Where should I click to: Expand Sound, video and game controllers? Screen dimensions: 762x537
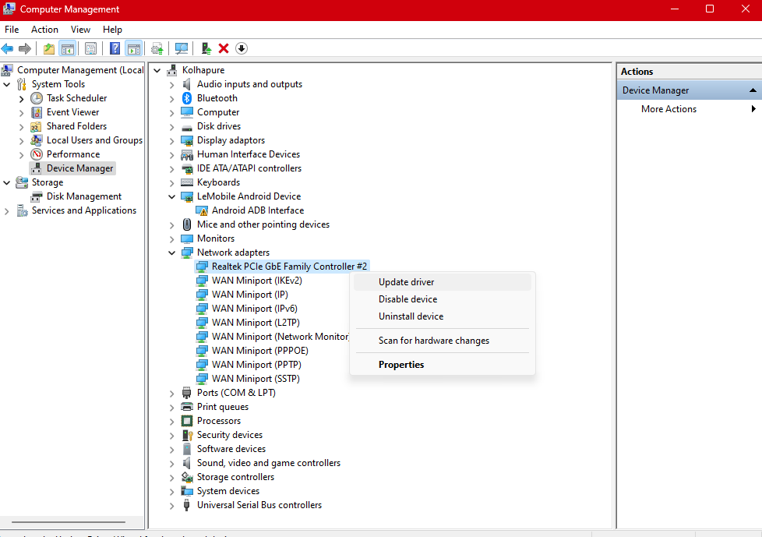point(171,464)
